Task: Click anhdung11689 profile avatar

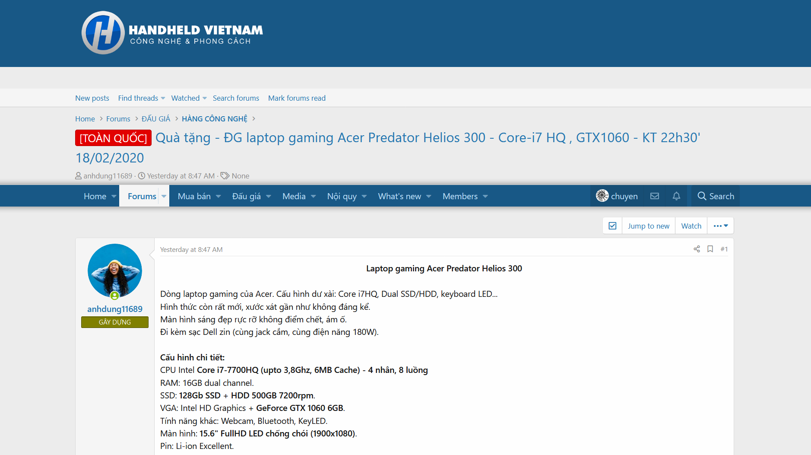Action: pos(115,271)
